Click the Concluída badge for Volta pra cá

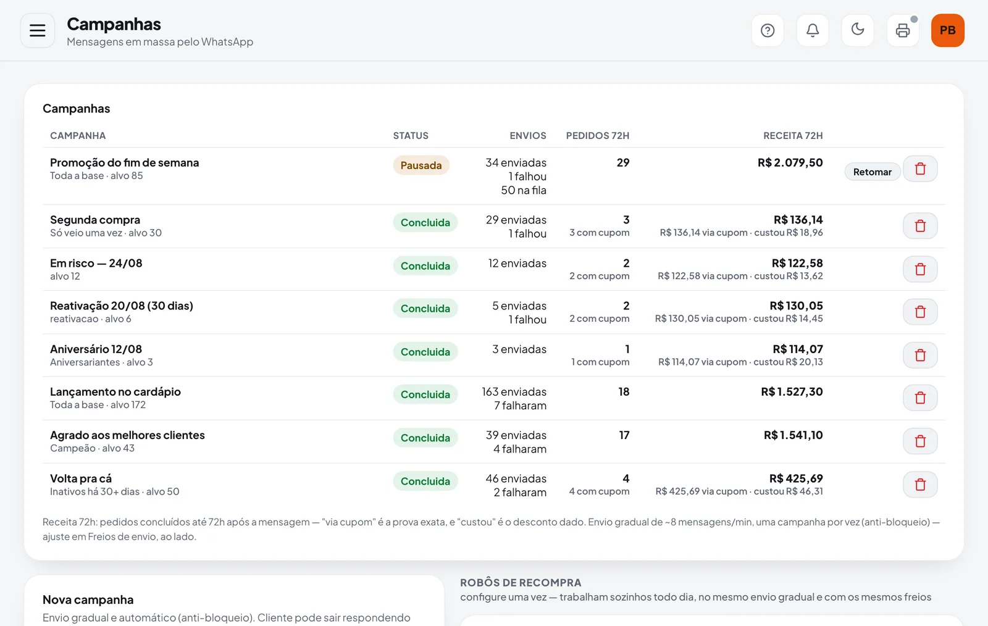point(425,481)
